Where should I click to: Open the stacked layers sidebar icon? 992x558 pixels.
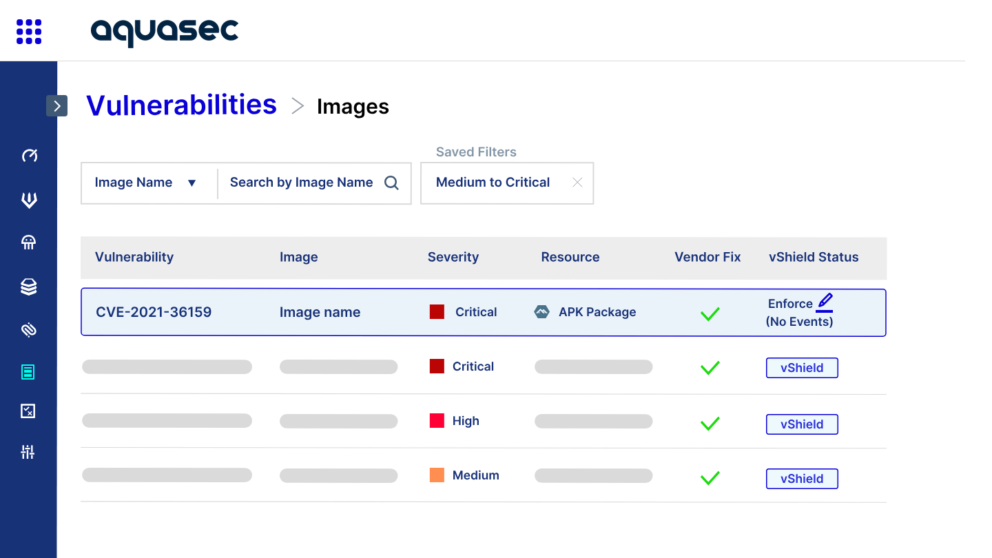[x=29, y=287]
